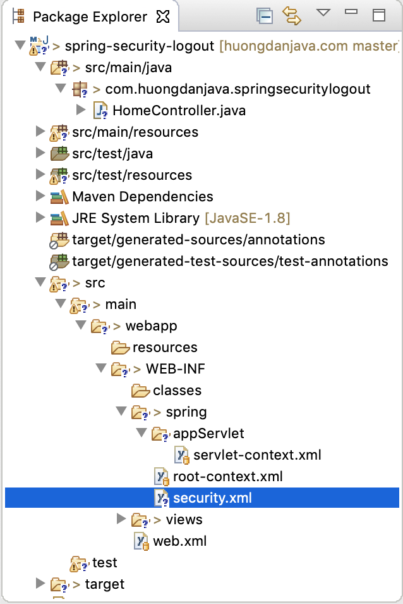Collapse the appServlet folder
Viewport: 403px width, 604px height.
[x=141, y=432]
